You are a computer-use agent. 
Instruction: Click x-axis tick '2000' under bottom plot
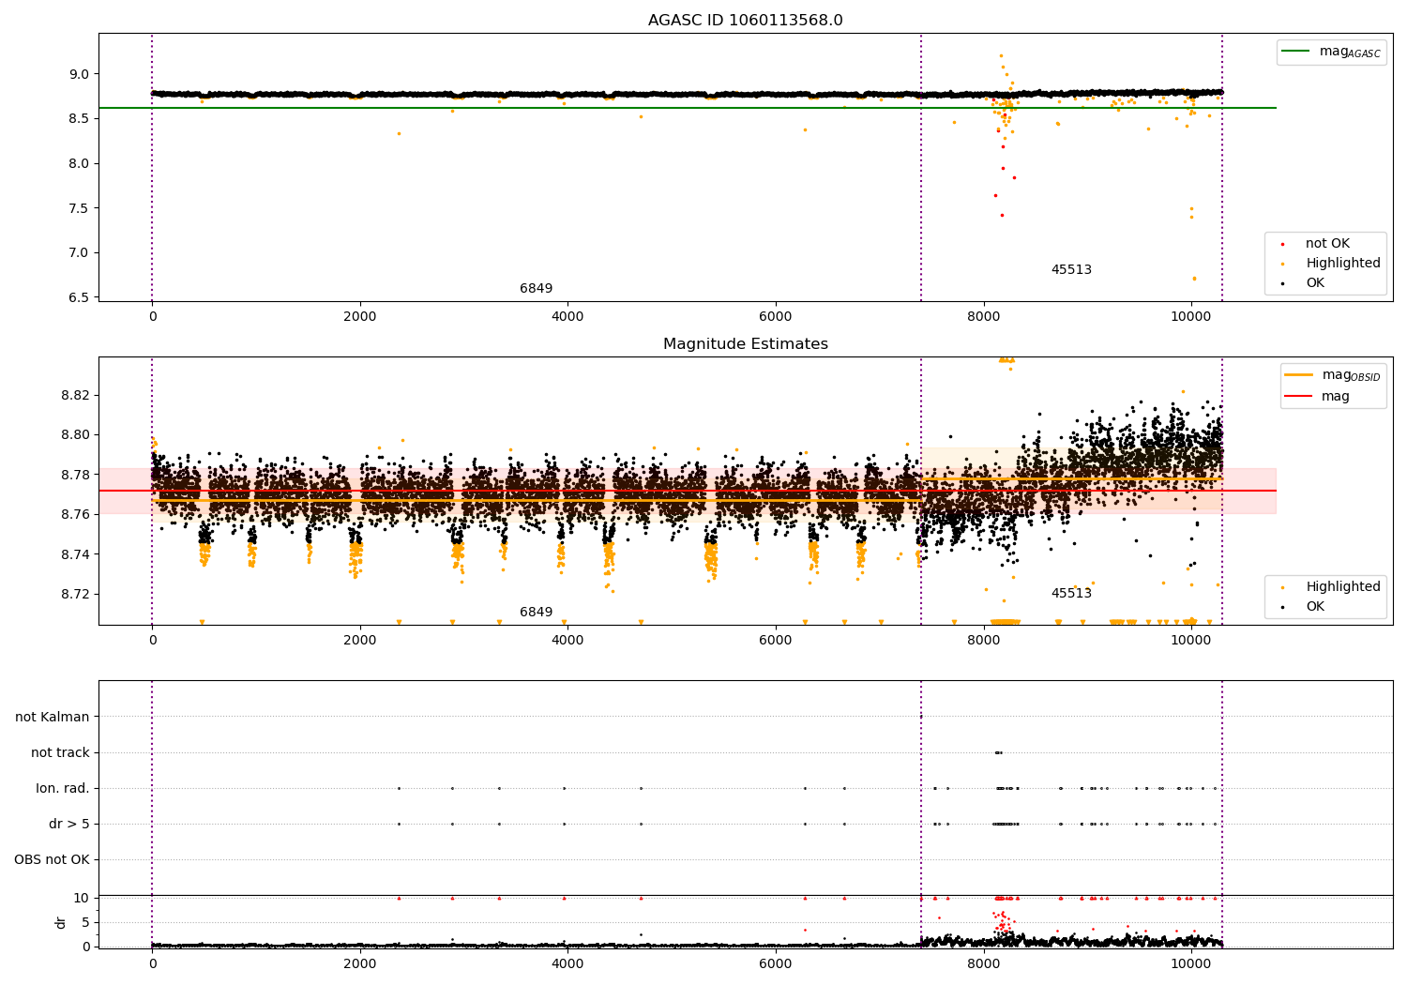tap(360, 964)
